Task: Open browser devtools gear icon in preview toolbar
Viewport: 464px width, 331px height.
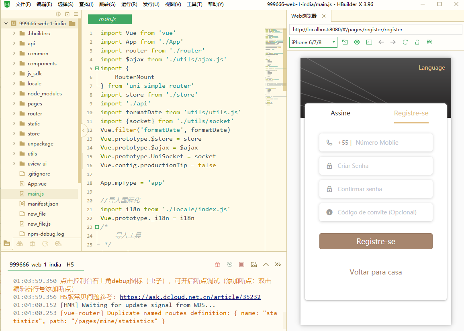Action: tap(357, 42)
